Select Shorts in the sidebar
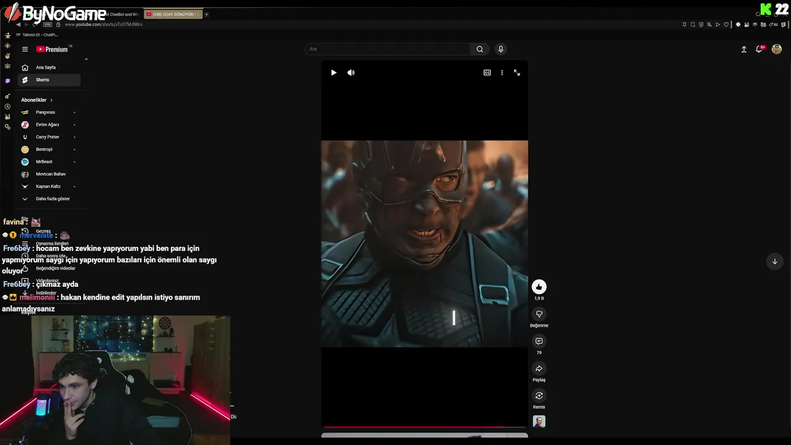The height and width of the screenshot is (445, 791). click(x=49, y=80)
